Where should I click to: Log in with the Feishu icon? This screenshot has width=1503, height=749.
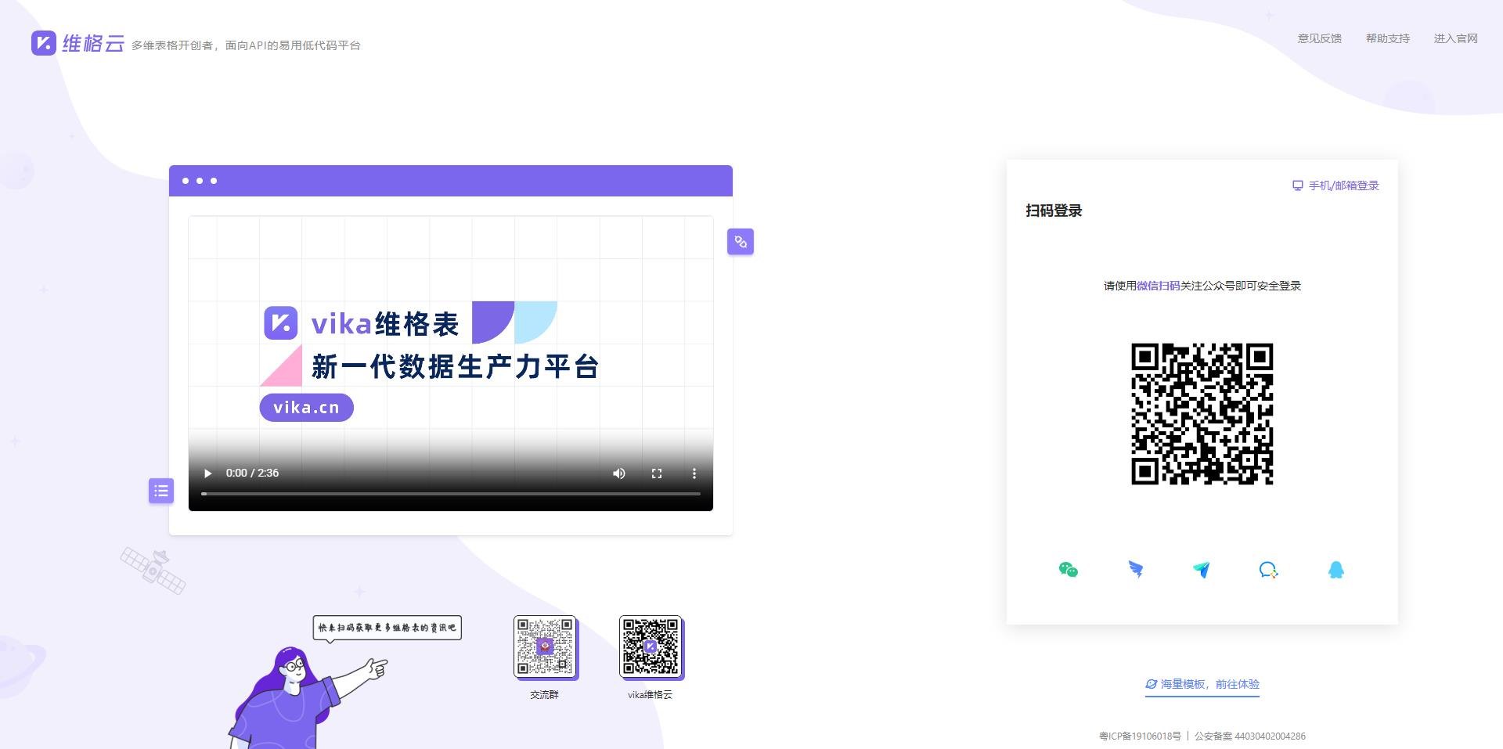[x=1202, y=570]
